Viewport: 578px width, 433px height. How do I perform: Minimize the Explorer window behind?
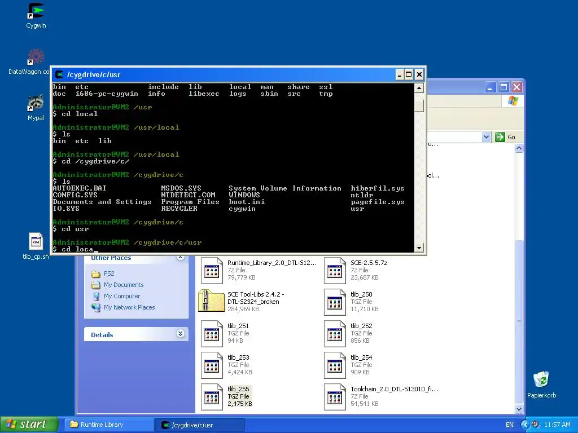491,87
